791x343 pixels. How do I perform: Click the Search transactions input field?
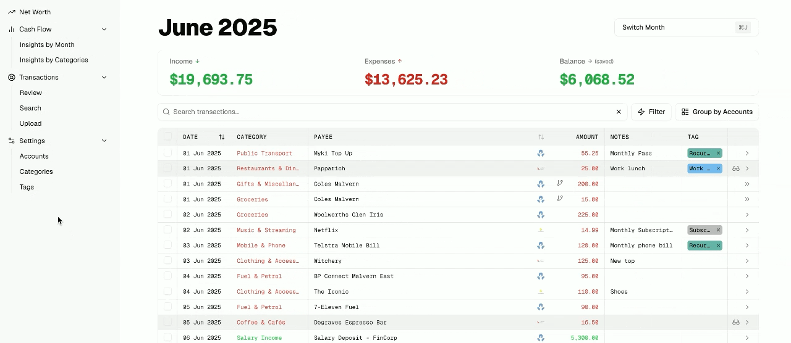pyautogui.click(x=389, y=112)
